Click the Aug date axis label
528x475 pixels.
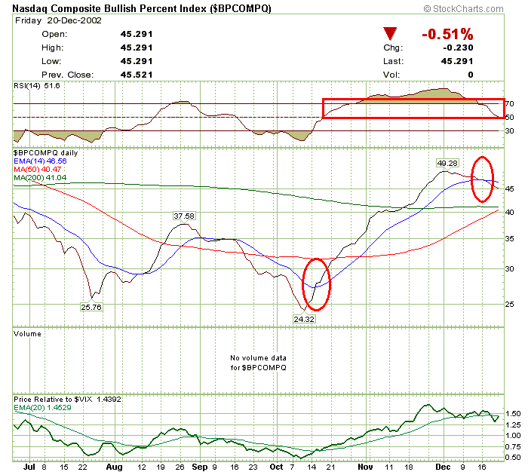coord(114,467)
